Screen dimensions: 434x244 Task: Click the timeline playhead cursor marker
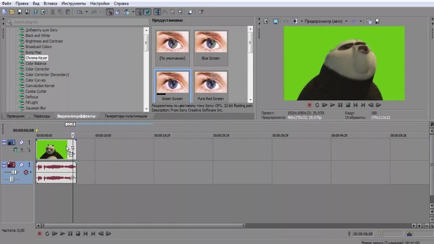click(x=73, y=135)
